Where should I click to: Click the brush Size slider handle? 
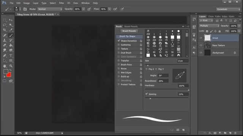click(148, 65)
